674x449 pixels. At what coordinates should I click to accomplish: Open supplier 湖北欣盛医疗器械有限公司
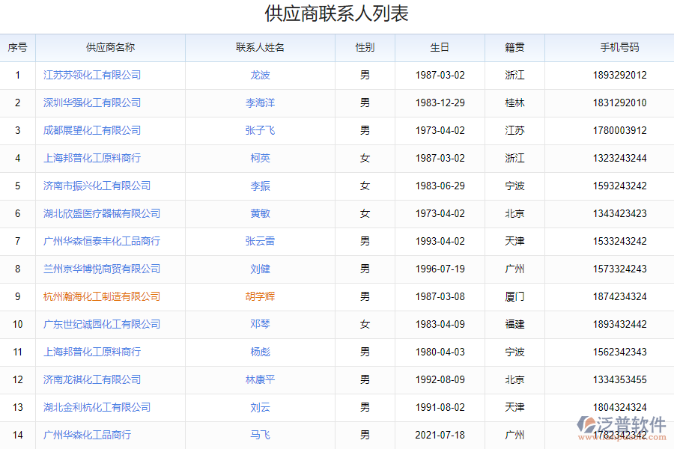pos(102,213)
